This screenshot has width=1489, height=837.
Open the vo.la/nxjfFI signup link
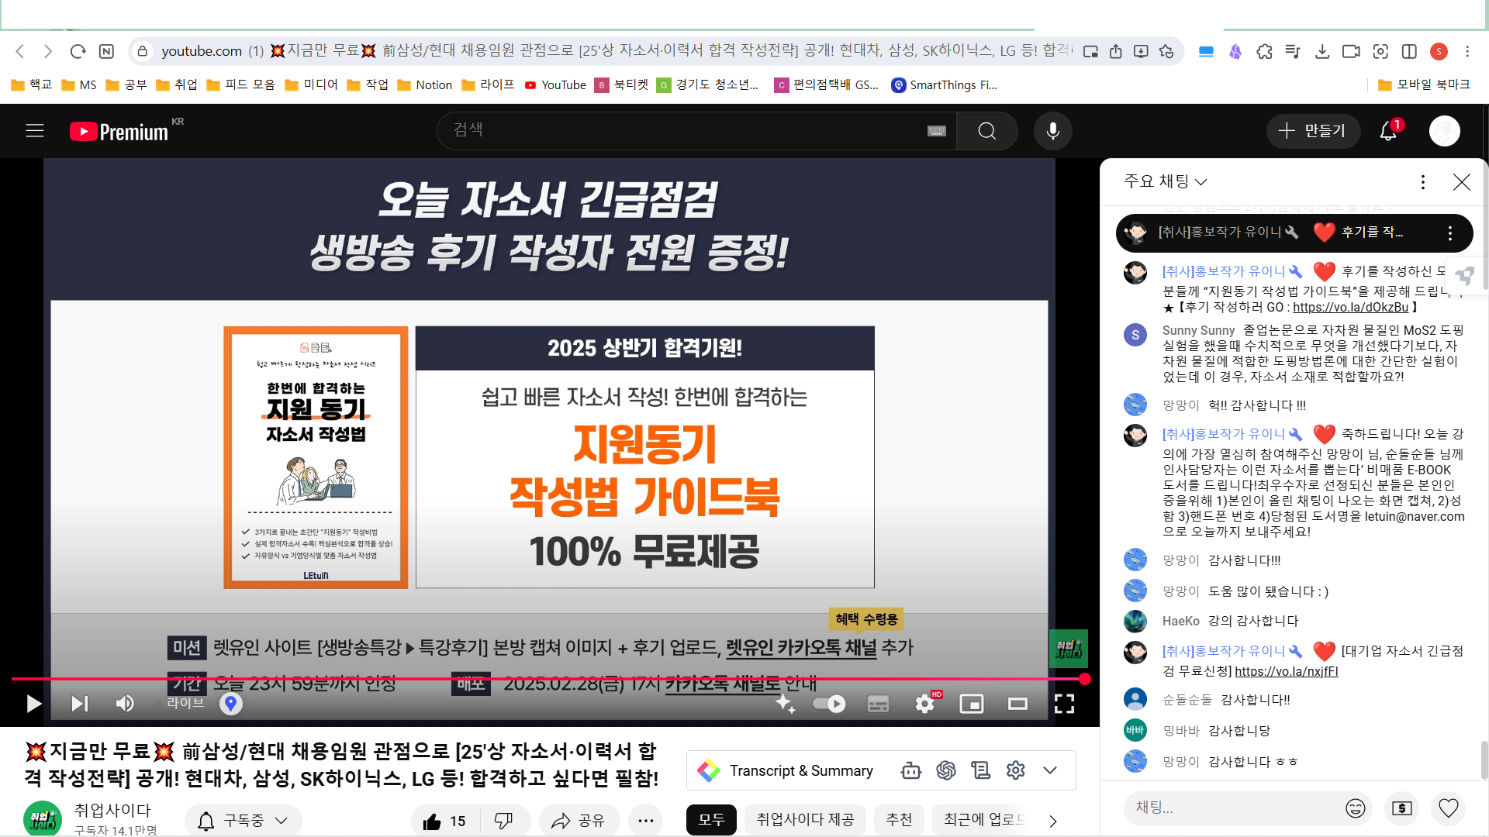click(x=1286, y=672)
